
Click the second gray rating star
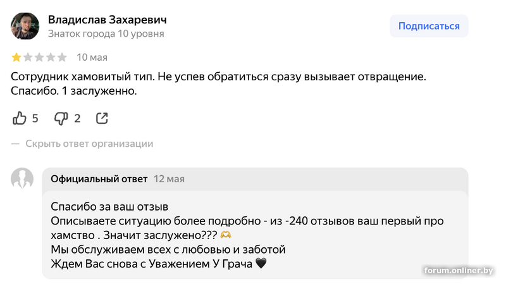pos(28,58)
